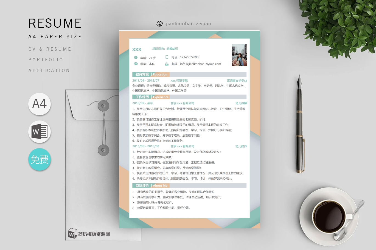Viewport: 376px width, 250px height.
Task: Click 北京 xxx 有限公司 beside 2018/09
Action: [182, 103]
